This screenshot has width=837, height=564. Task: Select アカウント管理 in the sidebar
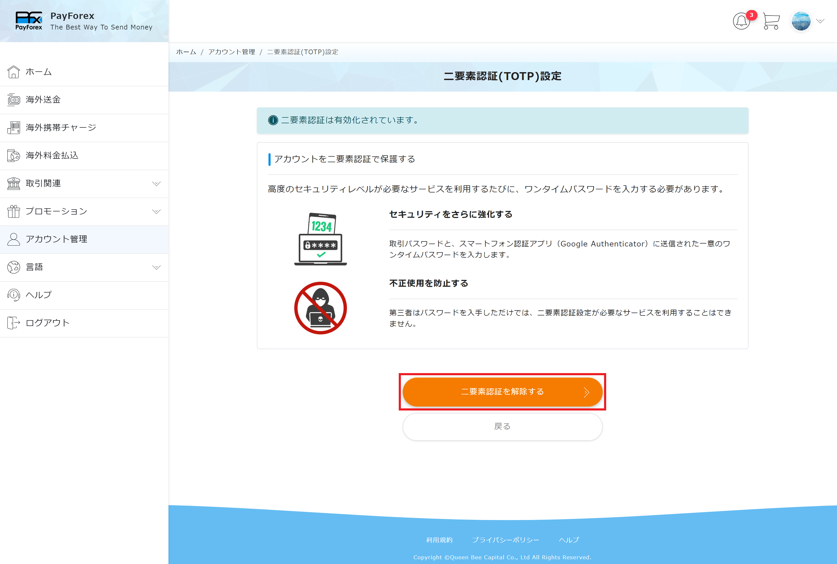84,239
